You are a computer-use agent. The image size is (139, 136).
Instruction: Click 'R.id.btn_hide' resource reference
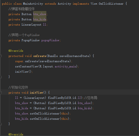coord(80,108)
